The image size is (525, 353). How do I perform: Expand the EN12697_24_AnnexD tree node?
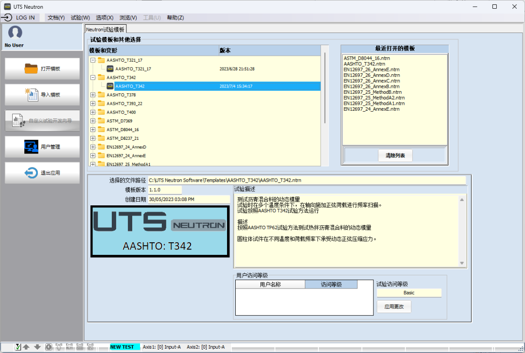[x=93, y=147]
